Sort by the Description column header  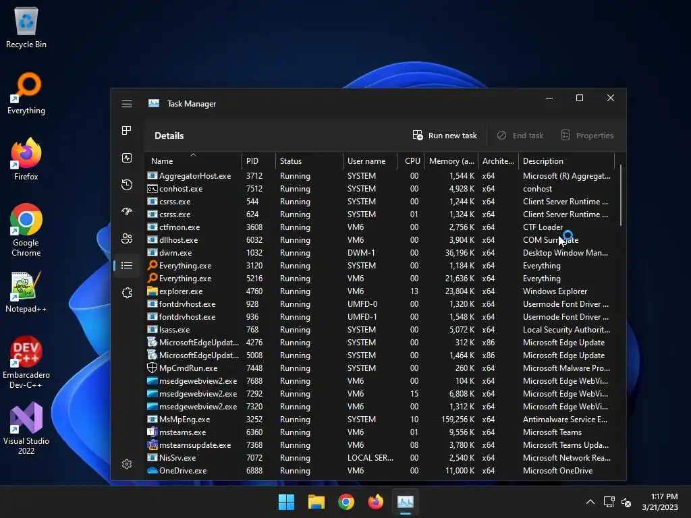[566, 161]
